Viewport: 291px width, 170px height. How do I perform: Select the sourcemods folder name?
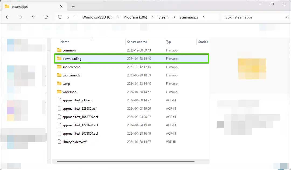[71, 75]
